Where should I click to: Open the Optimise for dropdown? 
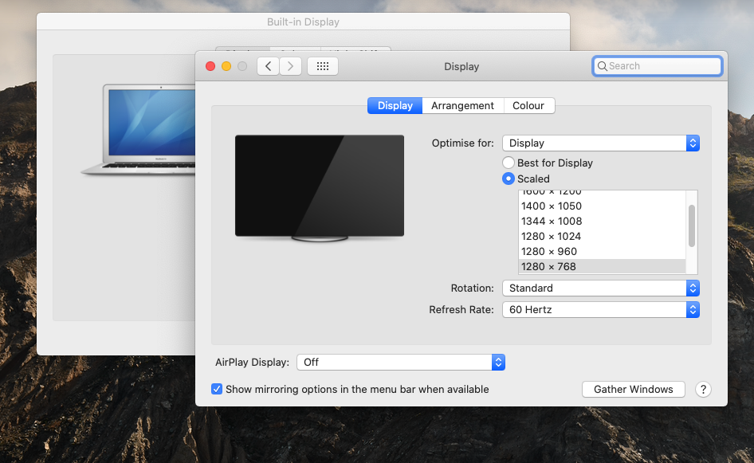coord(601,143)
